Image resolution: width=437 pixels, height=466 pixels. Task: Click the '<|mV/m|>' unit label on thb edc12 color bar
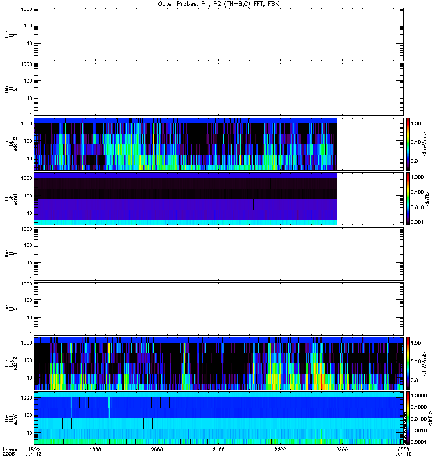(x=425, y=144)
